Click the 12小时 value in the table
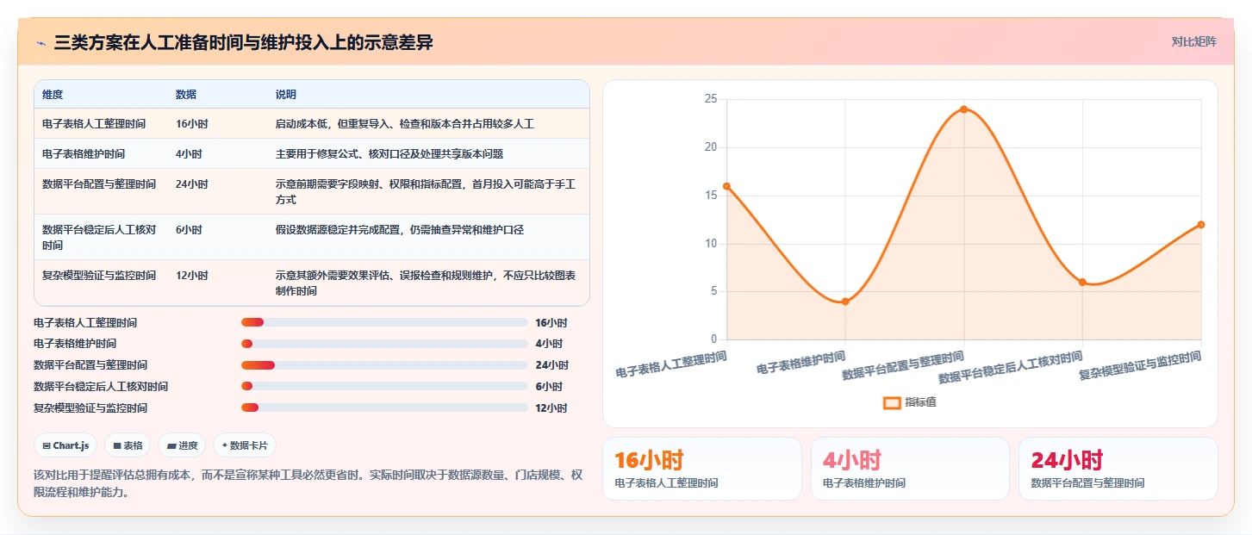This screenshot has width=1252, height=535. (x=192, y=276)
